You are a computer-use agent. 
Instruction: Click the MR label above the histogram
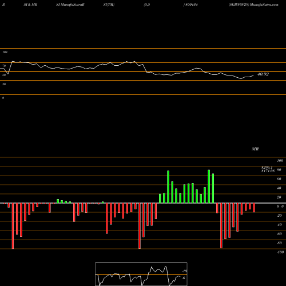(255, 149)
